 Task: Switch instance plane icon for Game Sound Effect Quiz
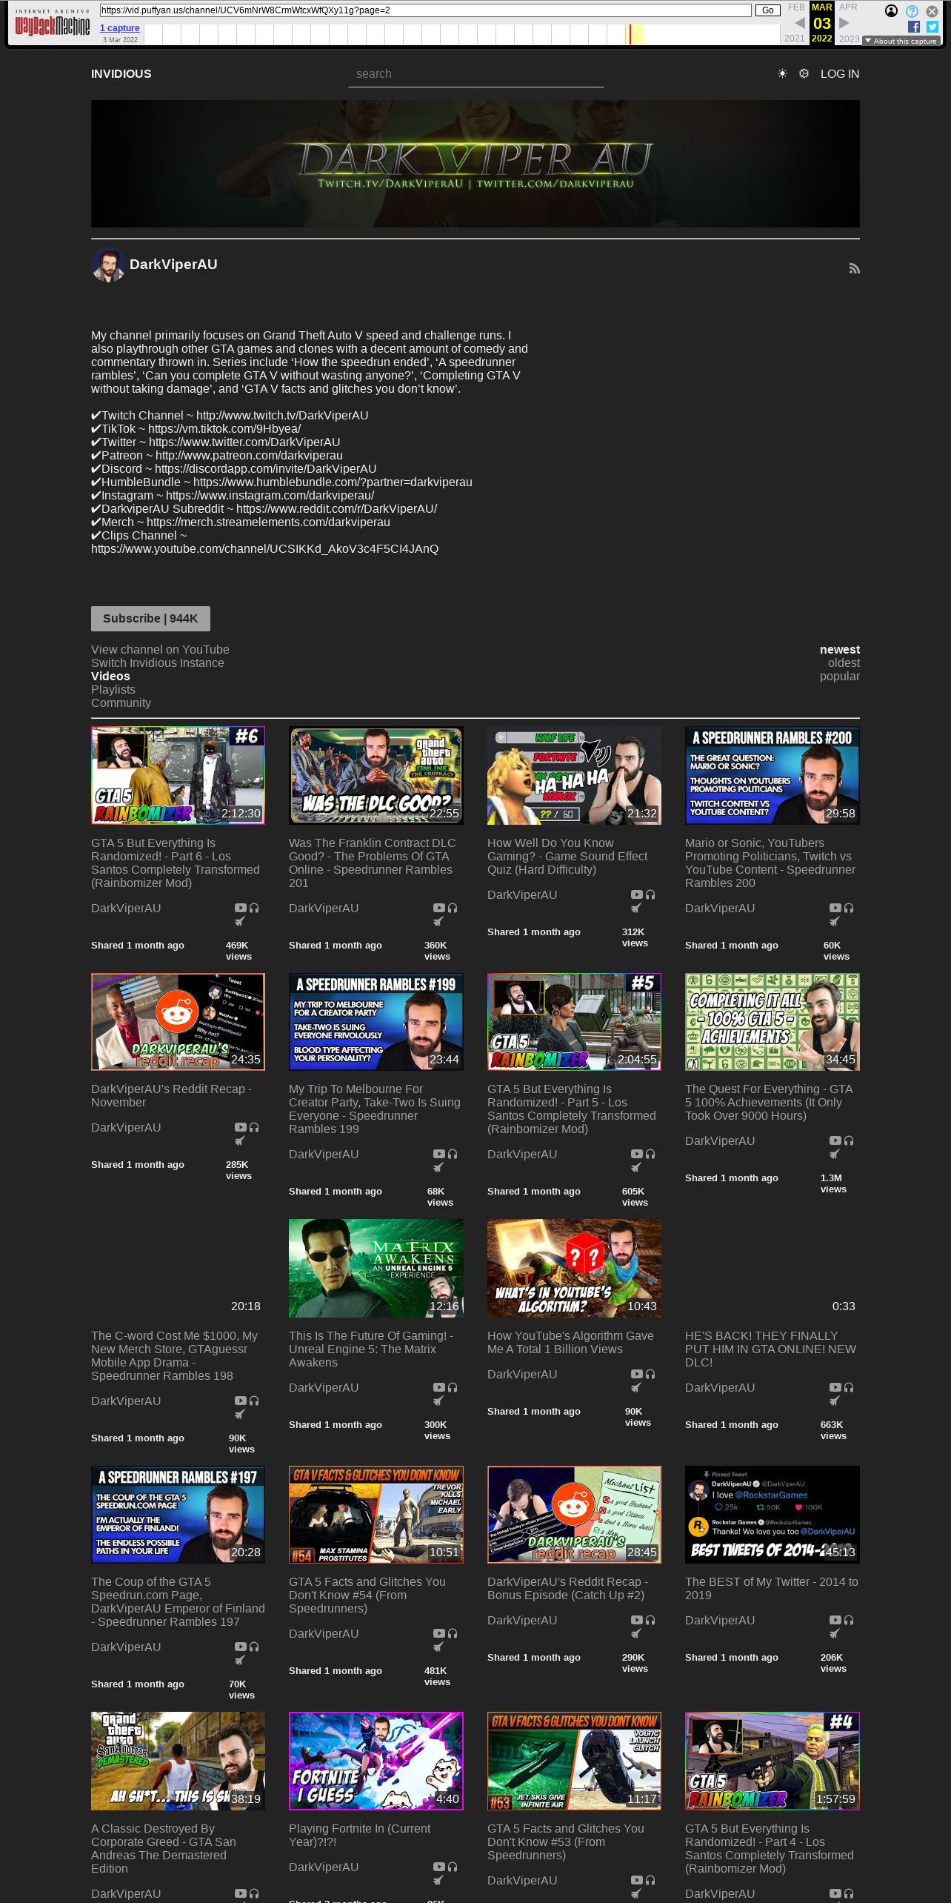click(x=636, y=909)
